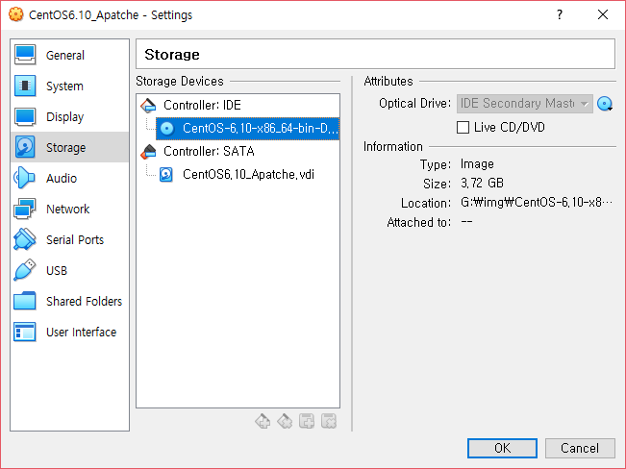Click the IDE controller chip icon
The image size is (626, 469).
point(148,106)
